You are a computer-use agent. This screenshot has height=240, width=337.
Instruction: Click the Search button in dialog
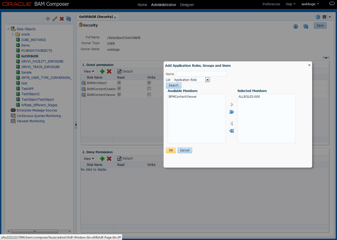tap(174, 85)
